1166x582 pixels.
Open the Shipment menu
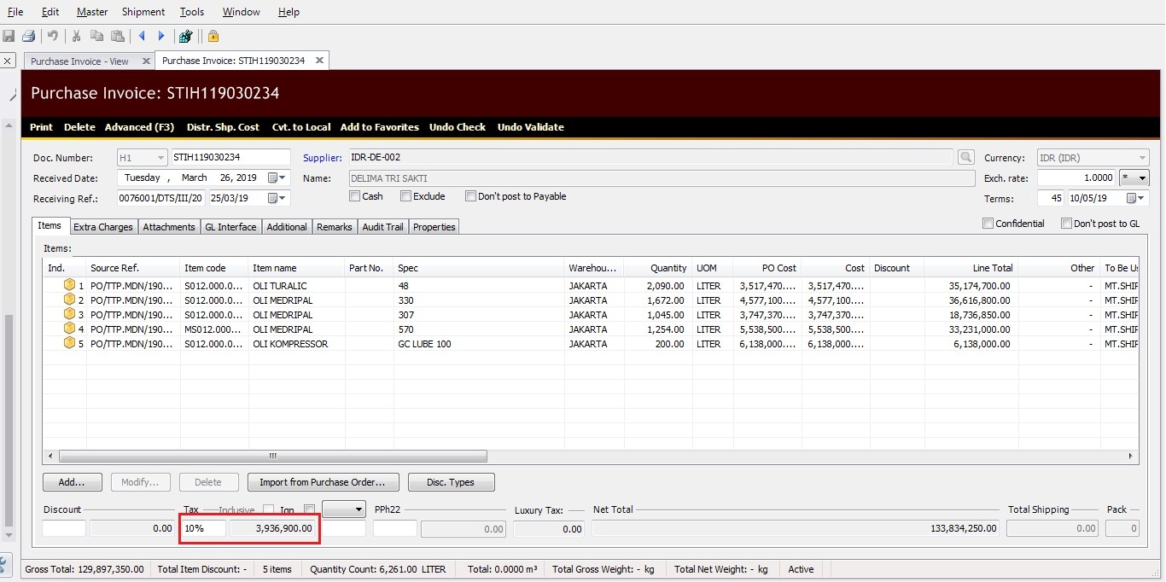tap(143, 12)
